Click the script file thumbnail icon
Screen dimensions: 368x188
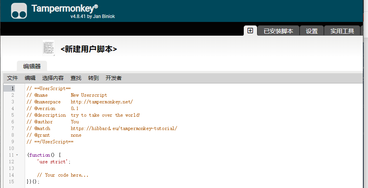click(x=49, y=48)
